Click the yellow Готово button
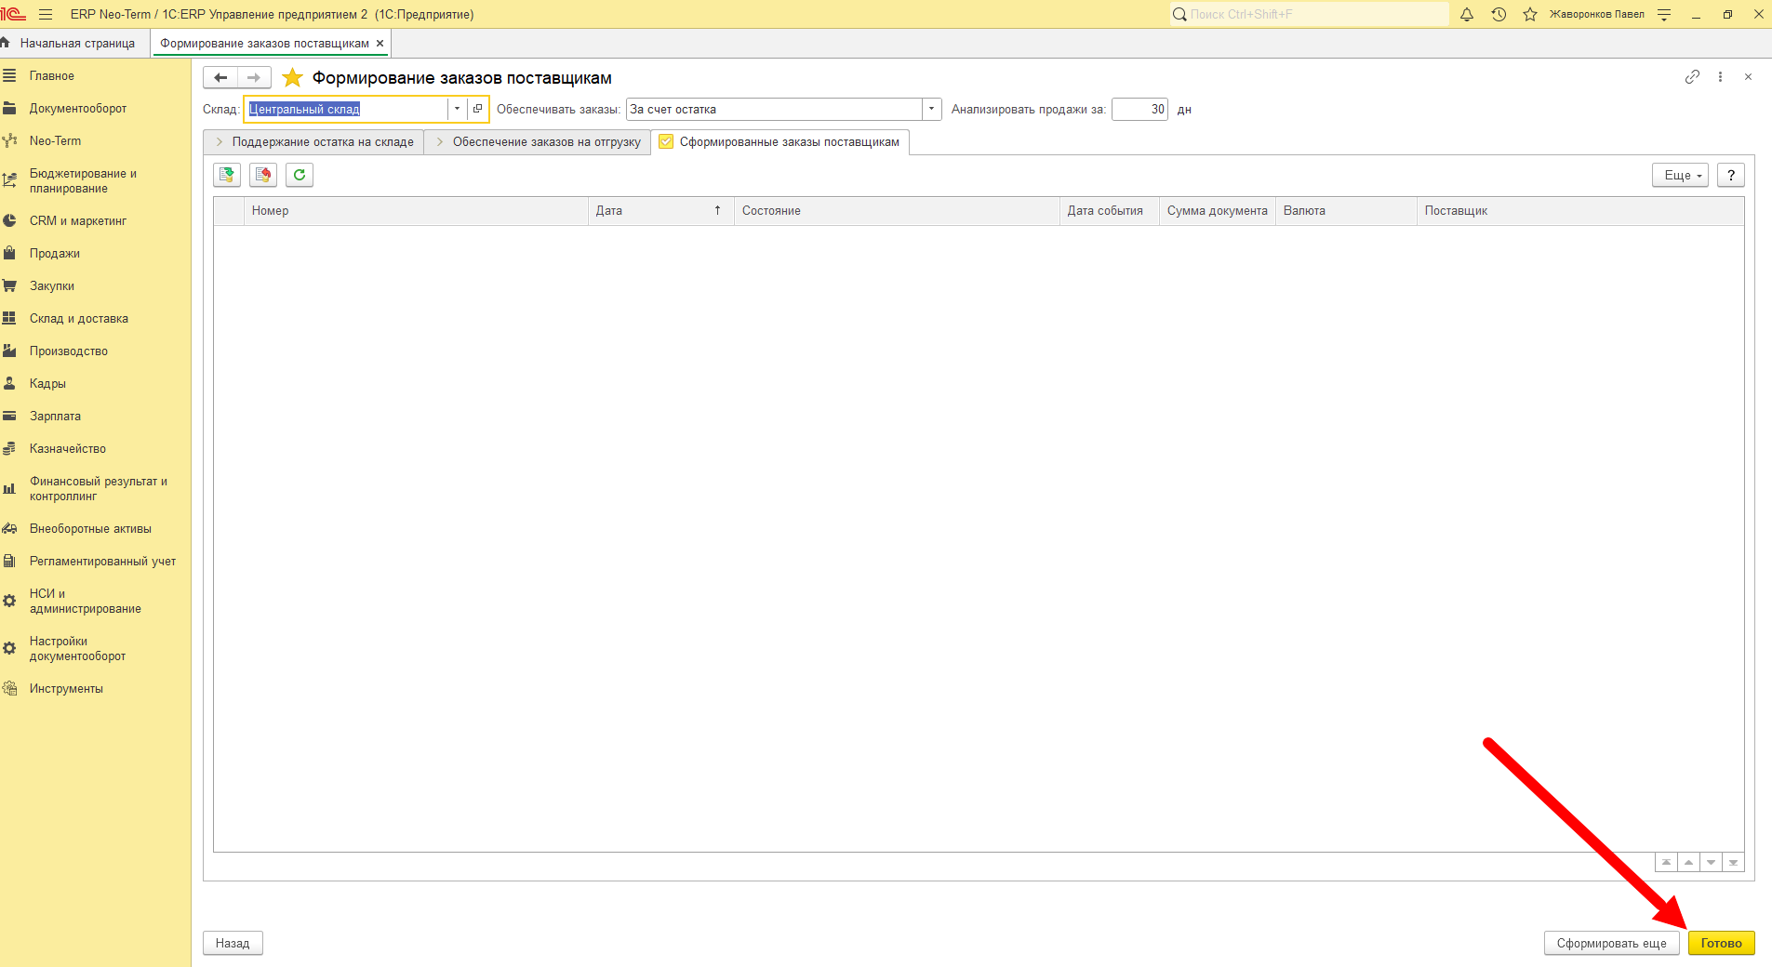This screenshot has height=967, width=1772. click(x=1721, y=943)
